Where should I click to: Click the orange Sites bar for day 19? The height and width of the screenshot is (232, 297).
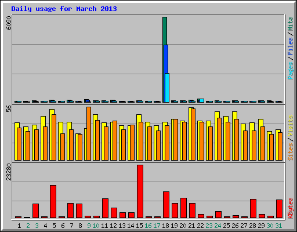(176, 140)
